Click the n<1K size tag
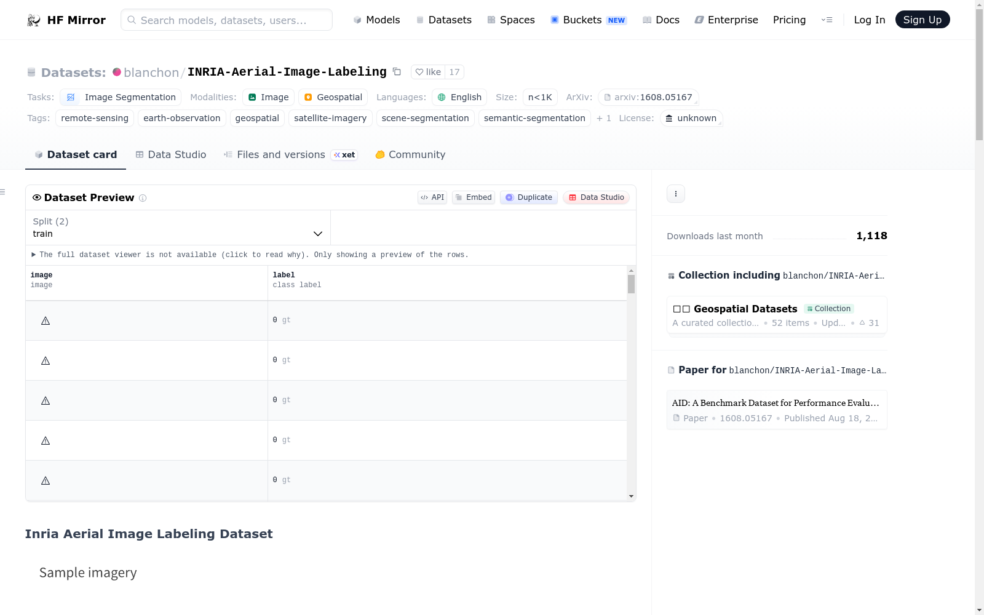This screenshot has height=615, width=984. pos(540,97)
